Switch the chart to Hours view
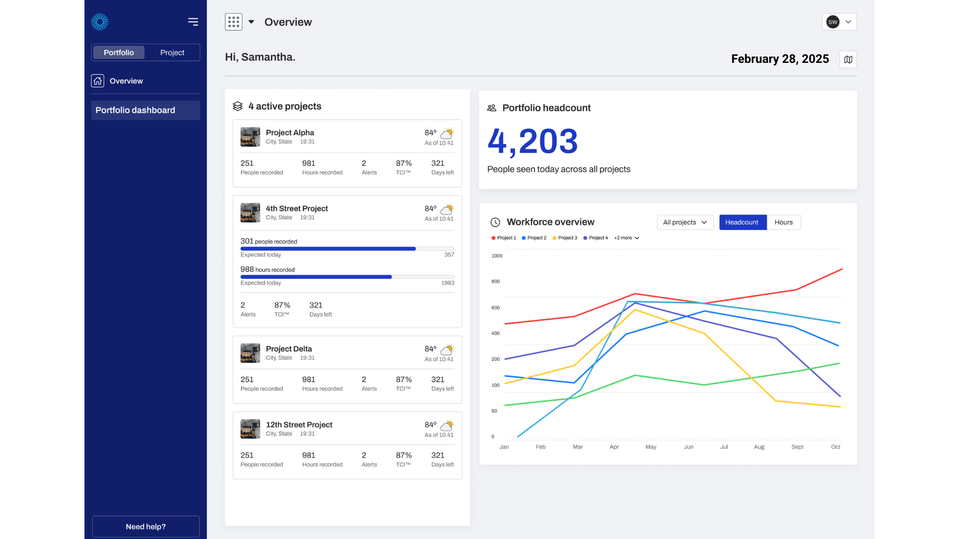The width and height of the screenshot is (959, 539). click(x=783, y=222)
